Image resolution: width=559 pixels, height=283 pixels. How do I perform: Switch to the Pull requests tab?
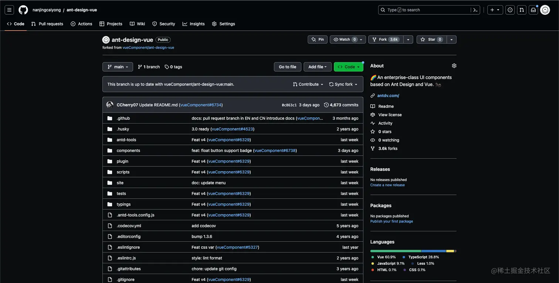47,24
